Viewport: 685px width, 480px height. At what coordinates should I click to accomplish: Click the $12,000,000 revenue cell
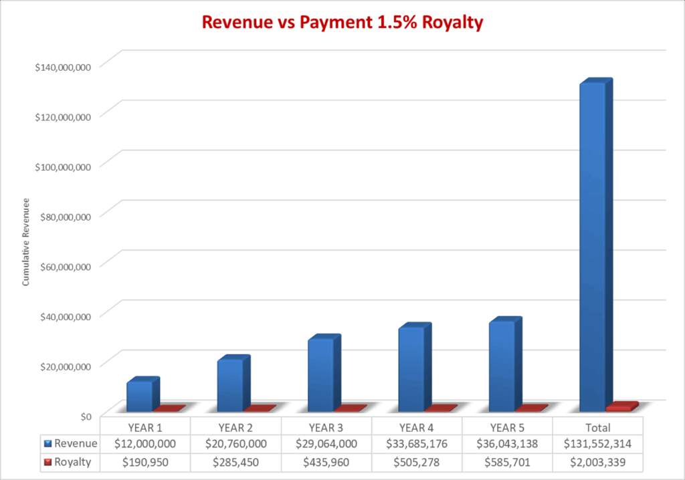pos(145,443)
